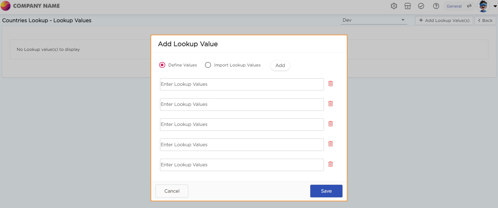This screenshot has height=208, width=498.
Task: Focus the first Enter Lookup Values field
Action: (242, 84)
